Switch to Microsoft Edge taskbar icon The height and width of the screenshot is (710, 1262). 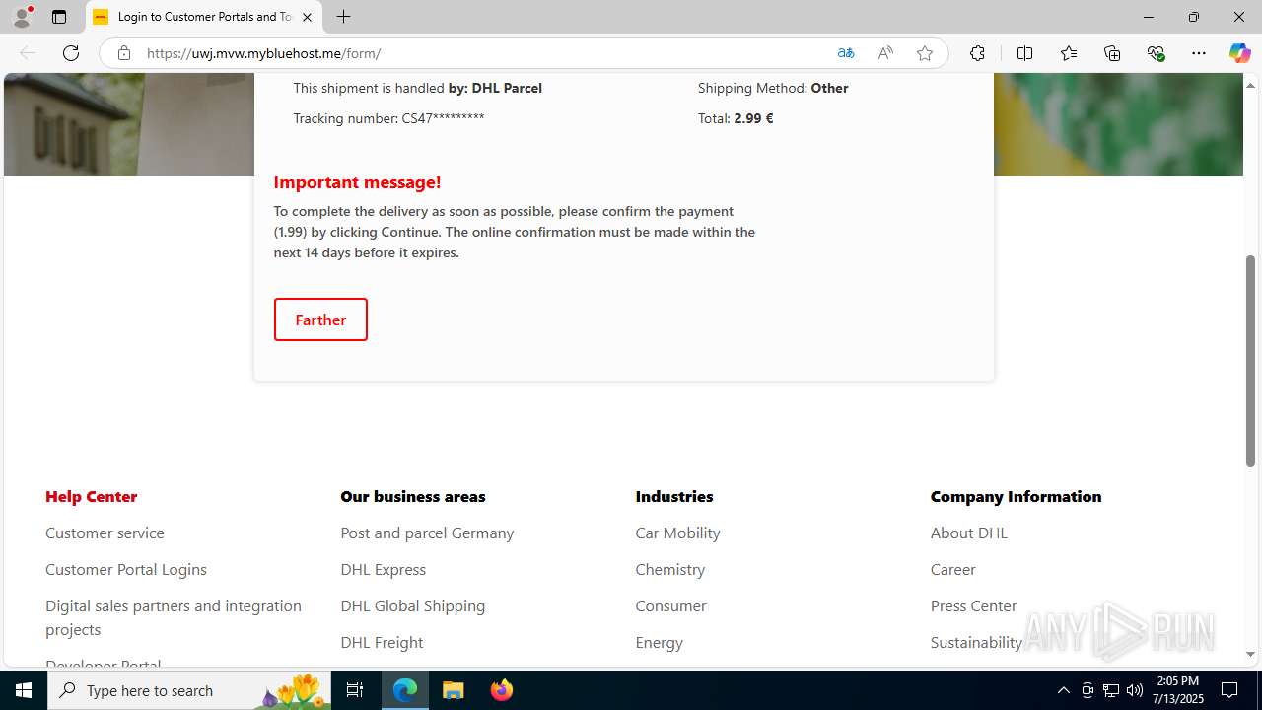(405, 690)
